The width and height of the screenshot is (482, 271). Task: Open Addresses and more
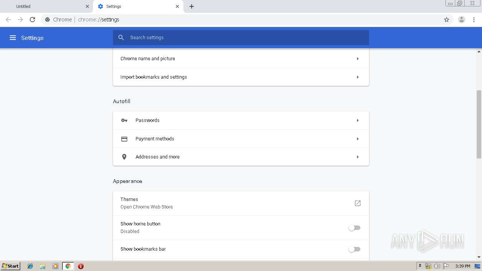coord(241,157)
